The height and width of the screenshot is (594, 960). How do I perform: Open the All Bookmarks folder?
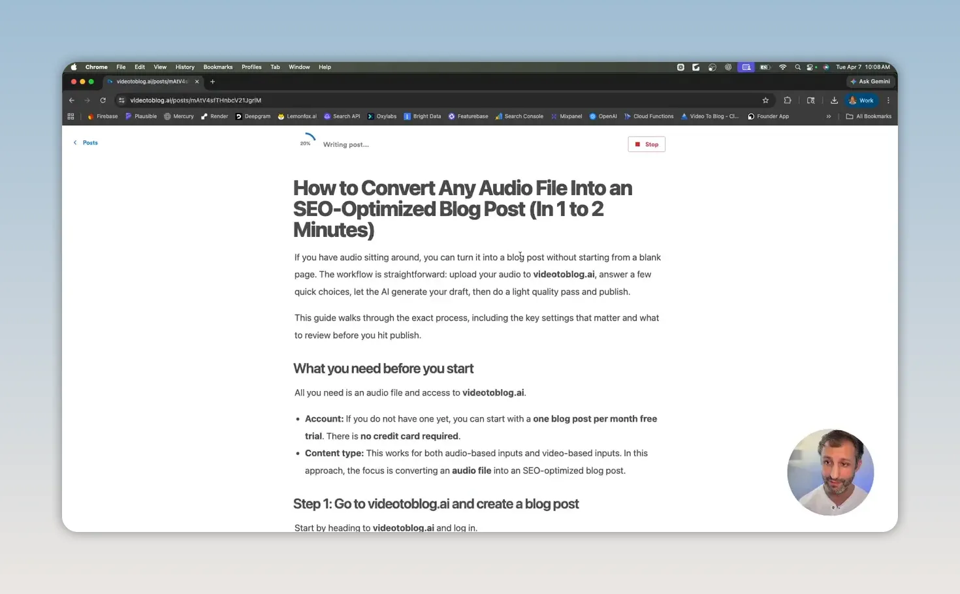(869, 116)
